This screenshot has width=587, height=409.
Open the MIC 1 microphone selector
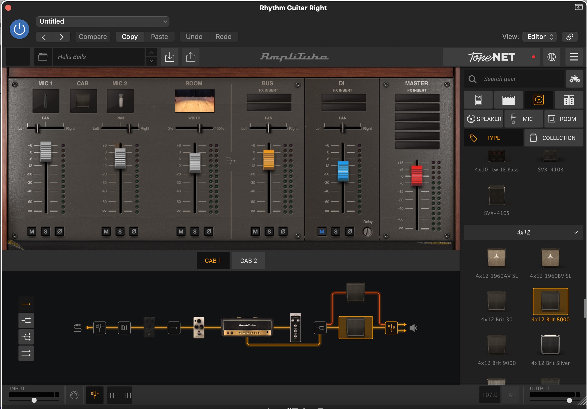click(x=46, y=101)
